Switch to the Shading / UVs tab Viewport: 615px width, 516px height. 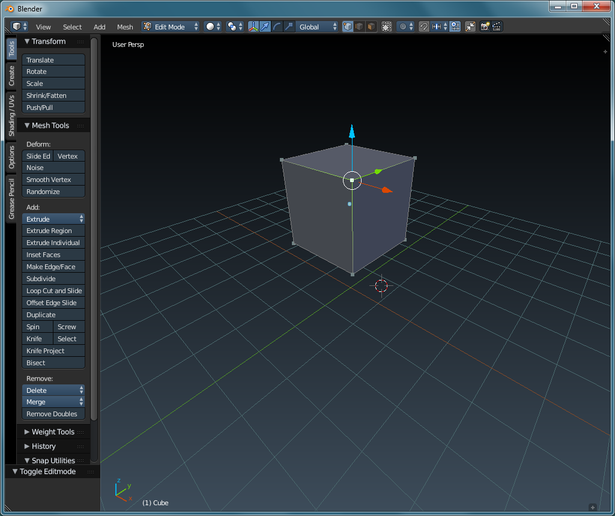click(x=11, y=115)
